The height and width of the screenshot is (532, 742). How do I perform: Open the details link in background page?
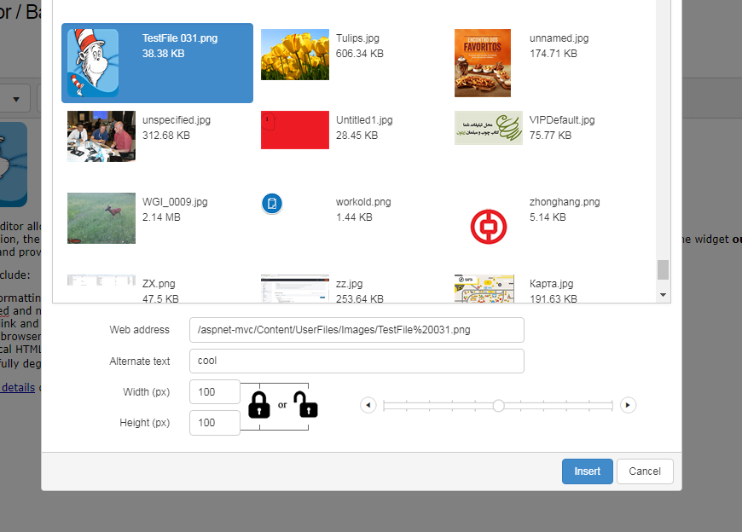point(18,388)
